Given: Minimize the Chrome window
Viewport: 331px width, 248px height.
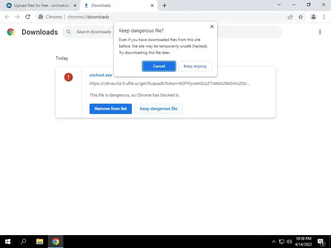Looking at the screenshot, I should click(x=294, y=5).
